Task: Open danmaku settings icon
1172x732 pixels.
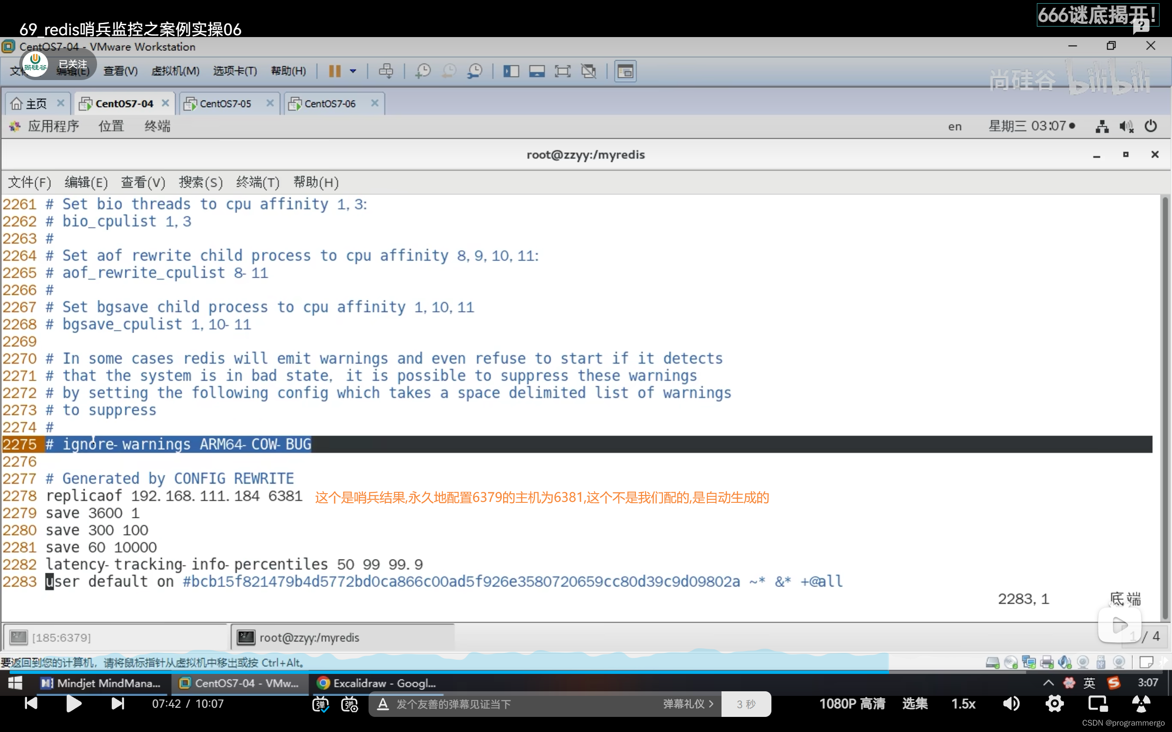Action: click(x=350, y=705)
